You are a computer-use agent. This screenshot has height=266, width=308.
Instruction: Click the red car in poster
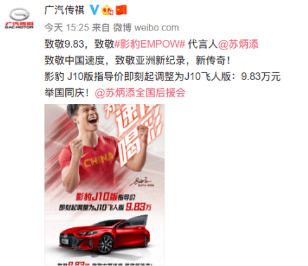point(105,235)
